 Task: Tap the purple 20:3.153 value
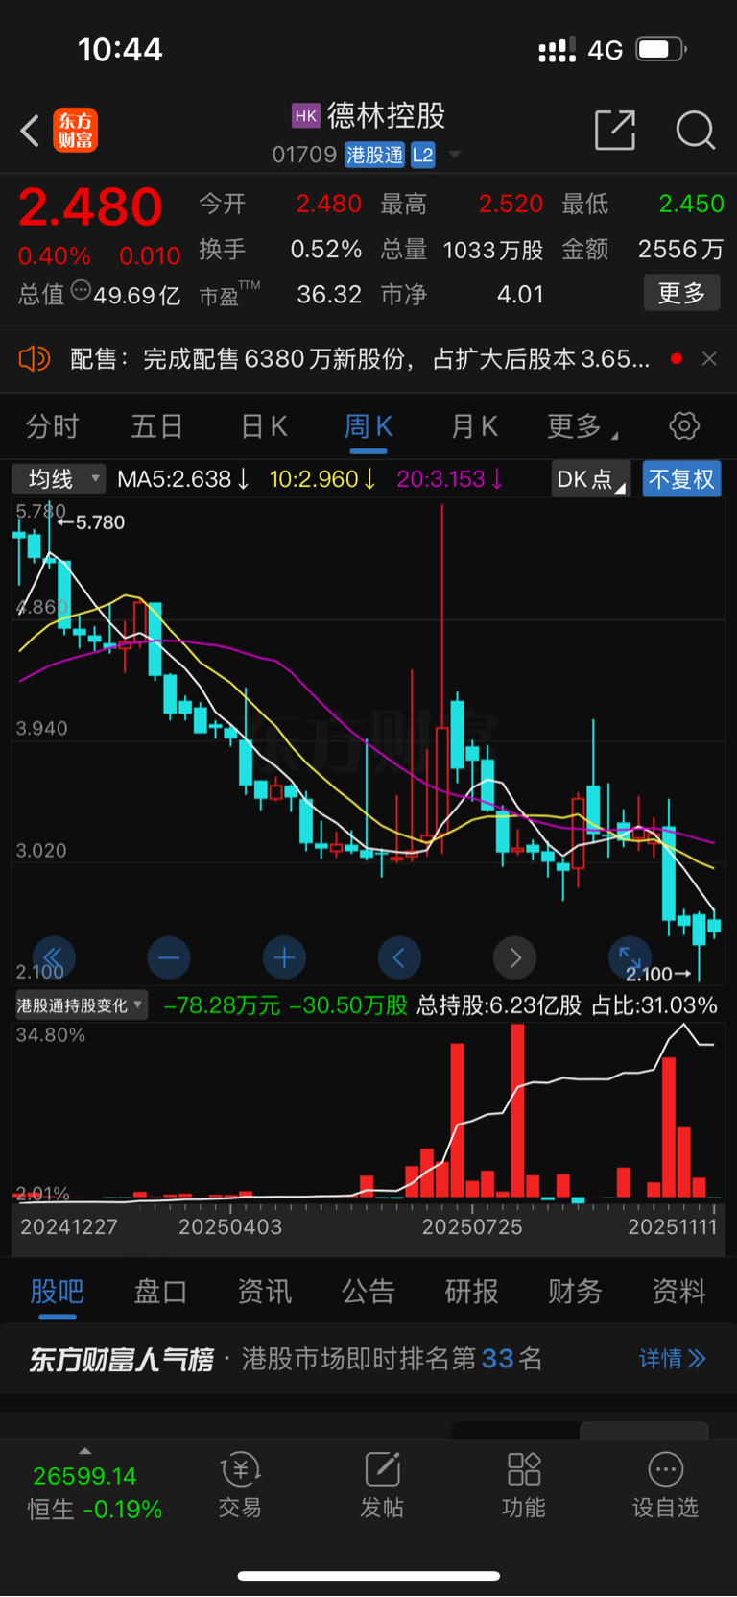pyautogui.click(x=450, y=479)
